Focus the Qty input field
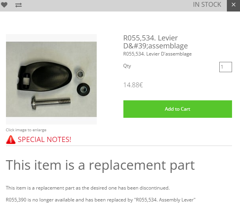 [x=225, y=67]
